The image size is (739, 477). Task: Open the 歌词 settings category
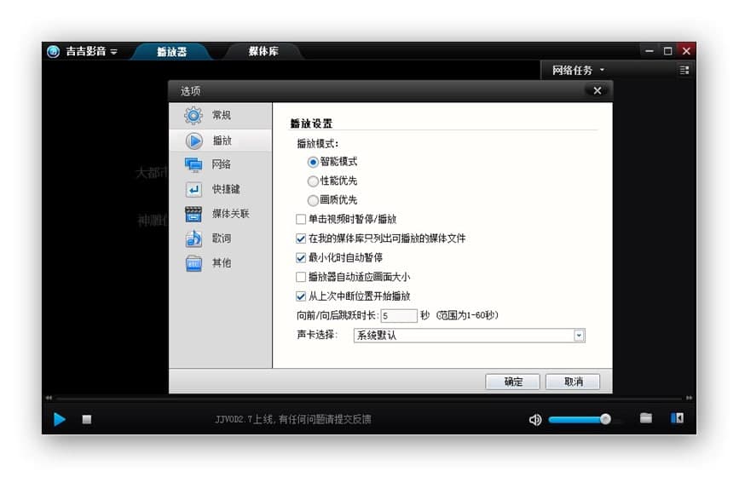(x=220, y=238)
